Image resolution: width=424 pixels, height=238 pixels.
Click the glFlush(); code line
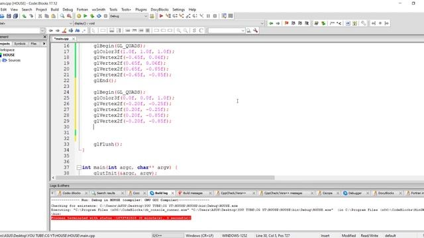(x=108, y=144)
